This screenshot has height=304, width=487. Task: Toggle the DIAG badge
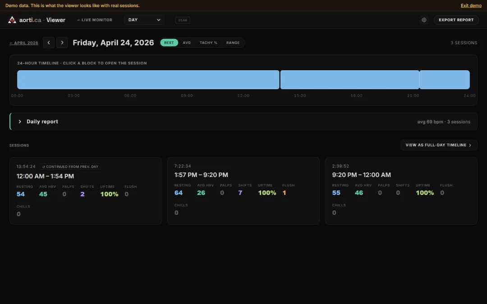pyautogui.click(x=183, y=20)
